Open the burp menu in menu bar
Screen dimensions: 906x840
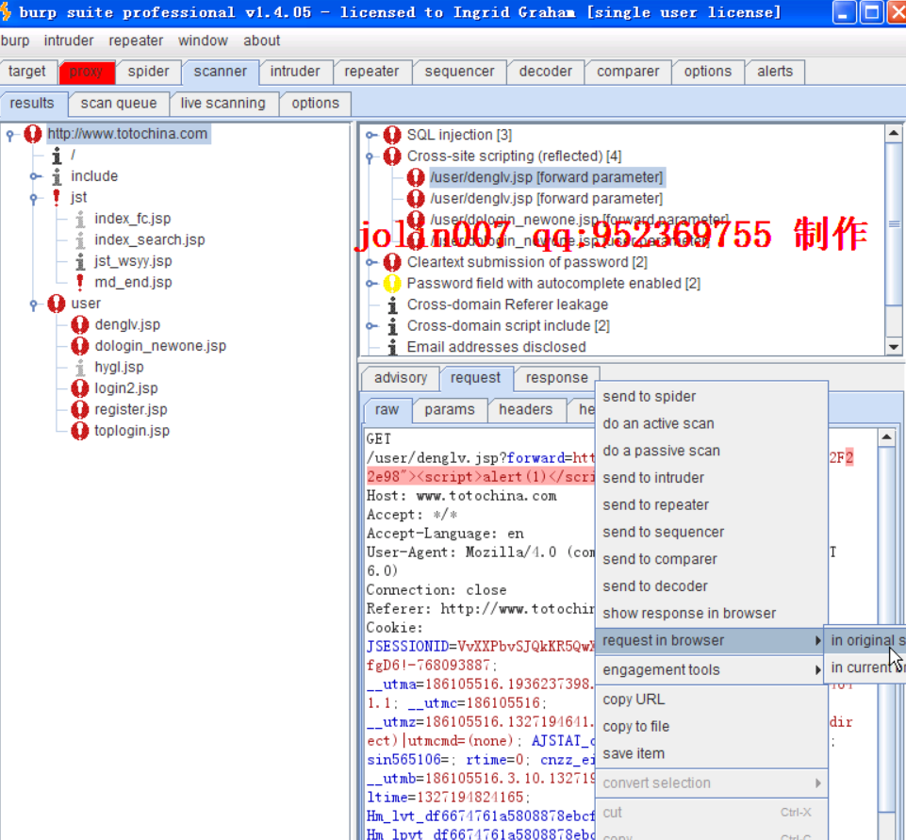[x=15, y=41]
